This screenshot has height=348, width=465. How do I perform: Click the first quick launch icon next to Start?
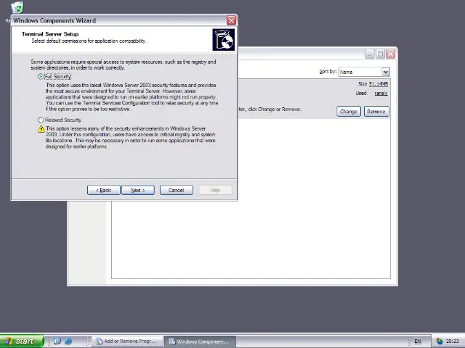tap(57, 341)
